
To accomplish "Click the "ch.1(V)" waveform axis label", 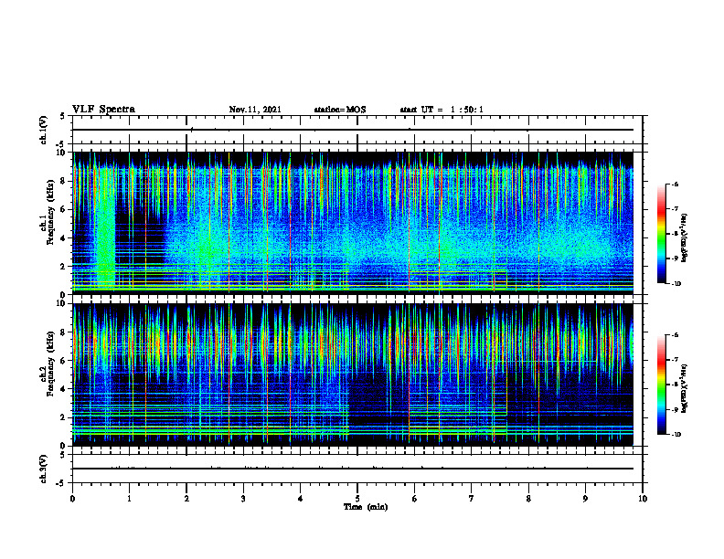I will 43,130.
